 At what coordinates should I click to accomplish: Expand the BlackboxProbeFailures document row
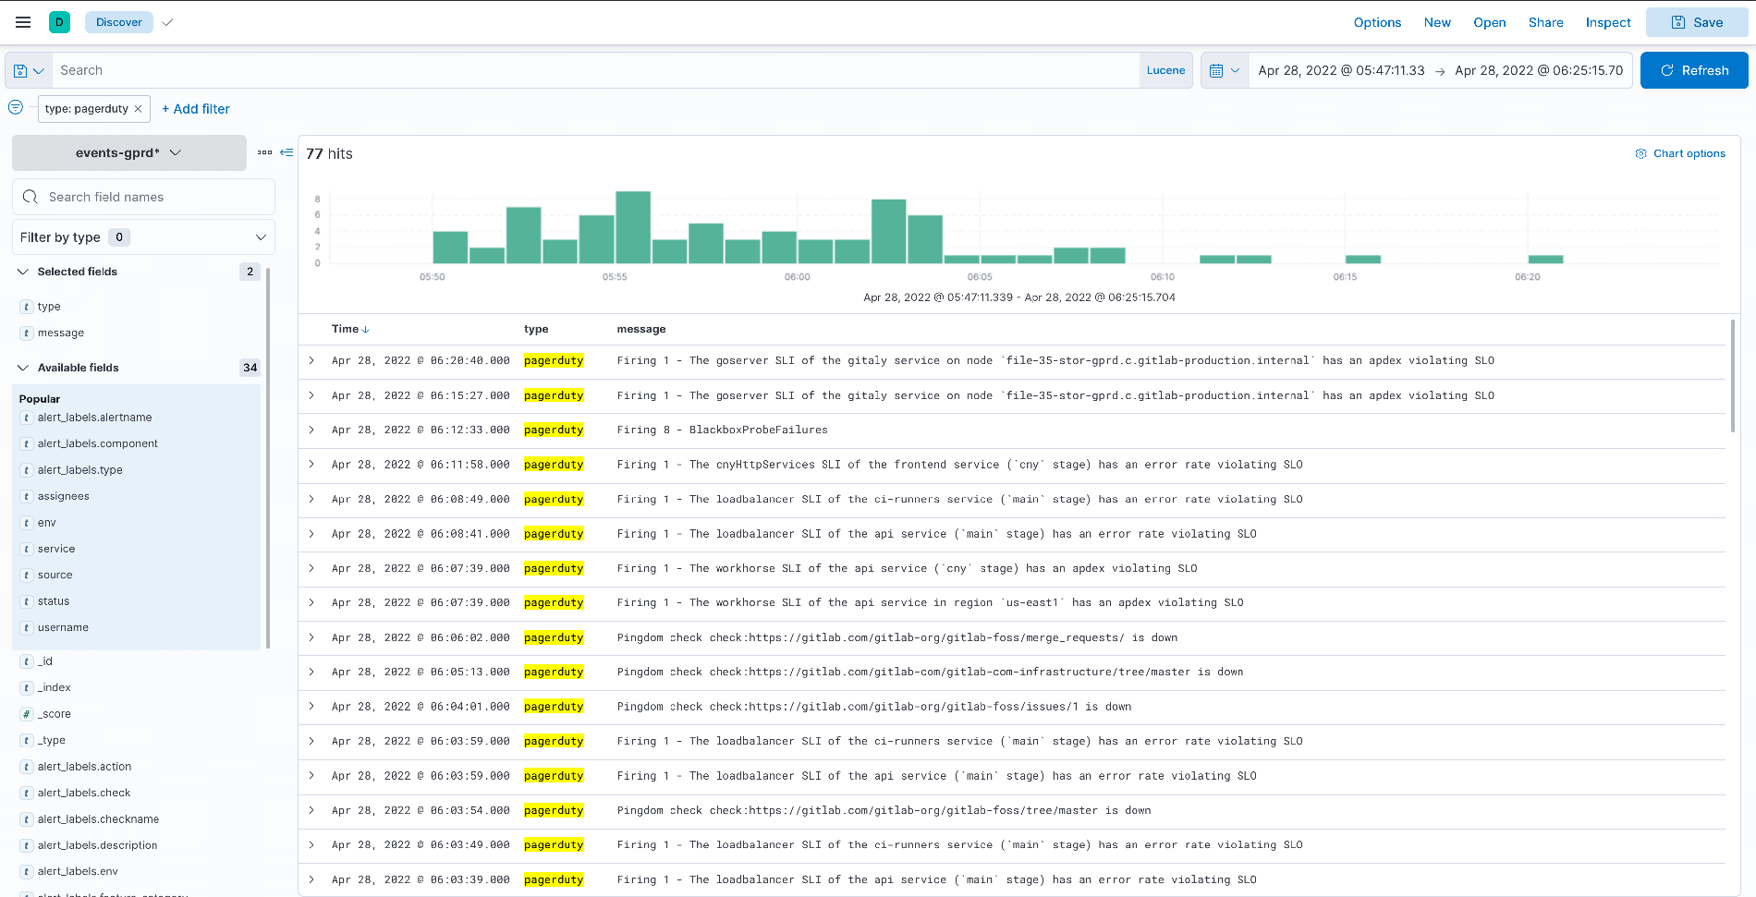tap(311, 430)
